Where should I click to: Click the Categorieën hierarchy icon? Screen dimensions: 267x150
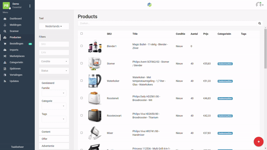[x=5, y=62]
